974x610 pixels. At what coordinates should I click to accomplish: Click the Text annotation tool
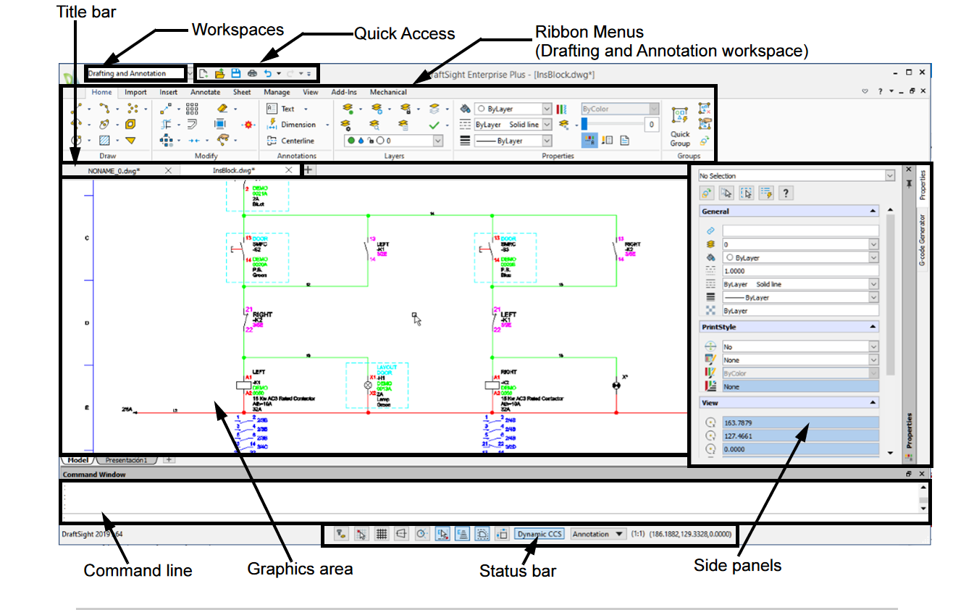(x=287, y=109)
